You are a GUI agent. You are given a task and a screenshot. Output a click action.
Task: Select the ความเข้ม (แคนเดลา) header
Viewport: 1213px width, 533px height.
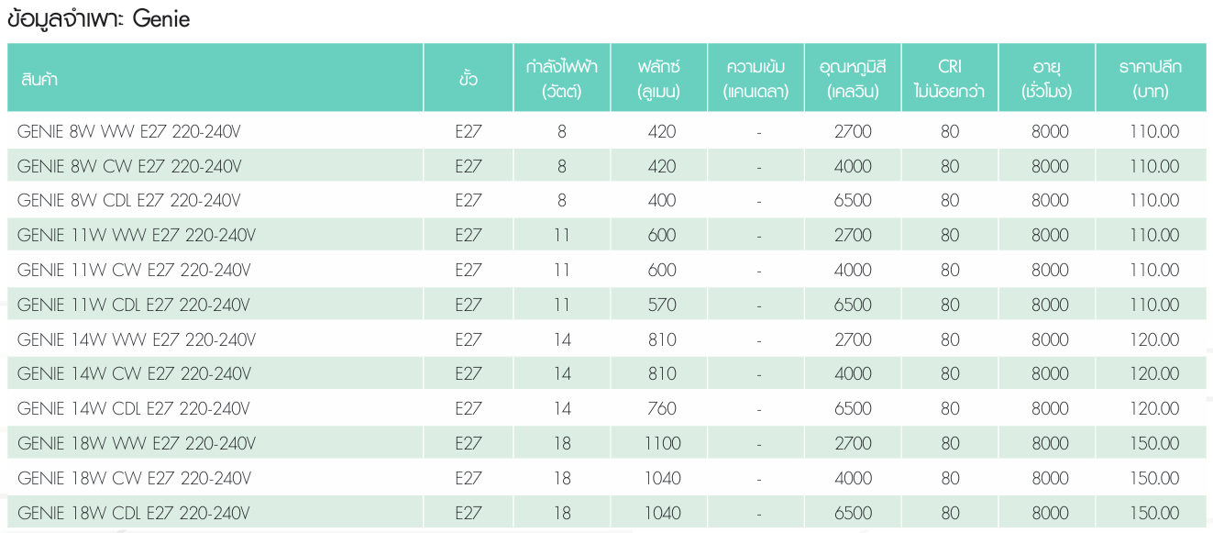tap(756, 79)
